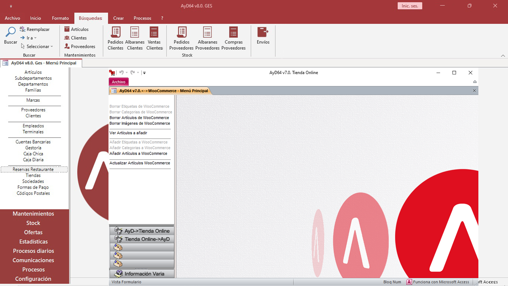Open Artículos in the Mantenimientos ribbon group

(76, 29)
